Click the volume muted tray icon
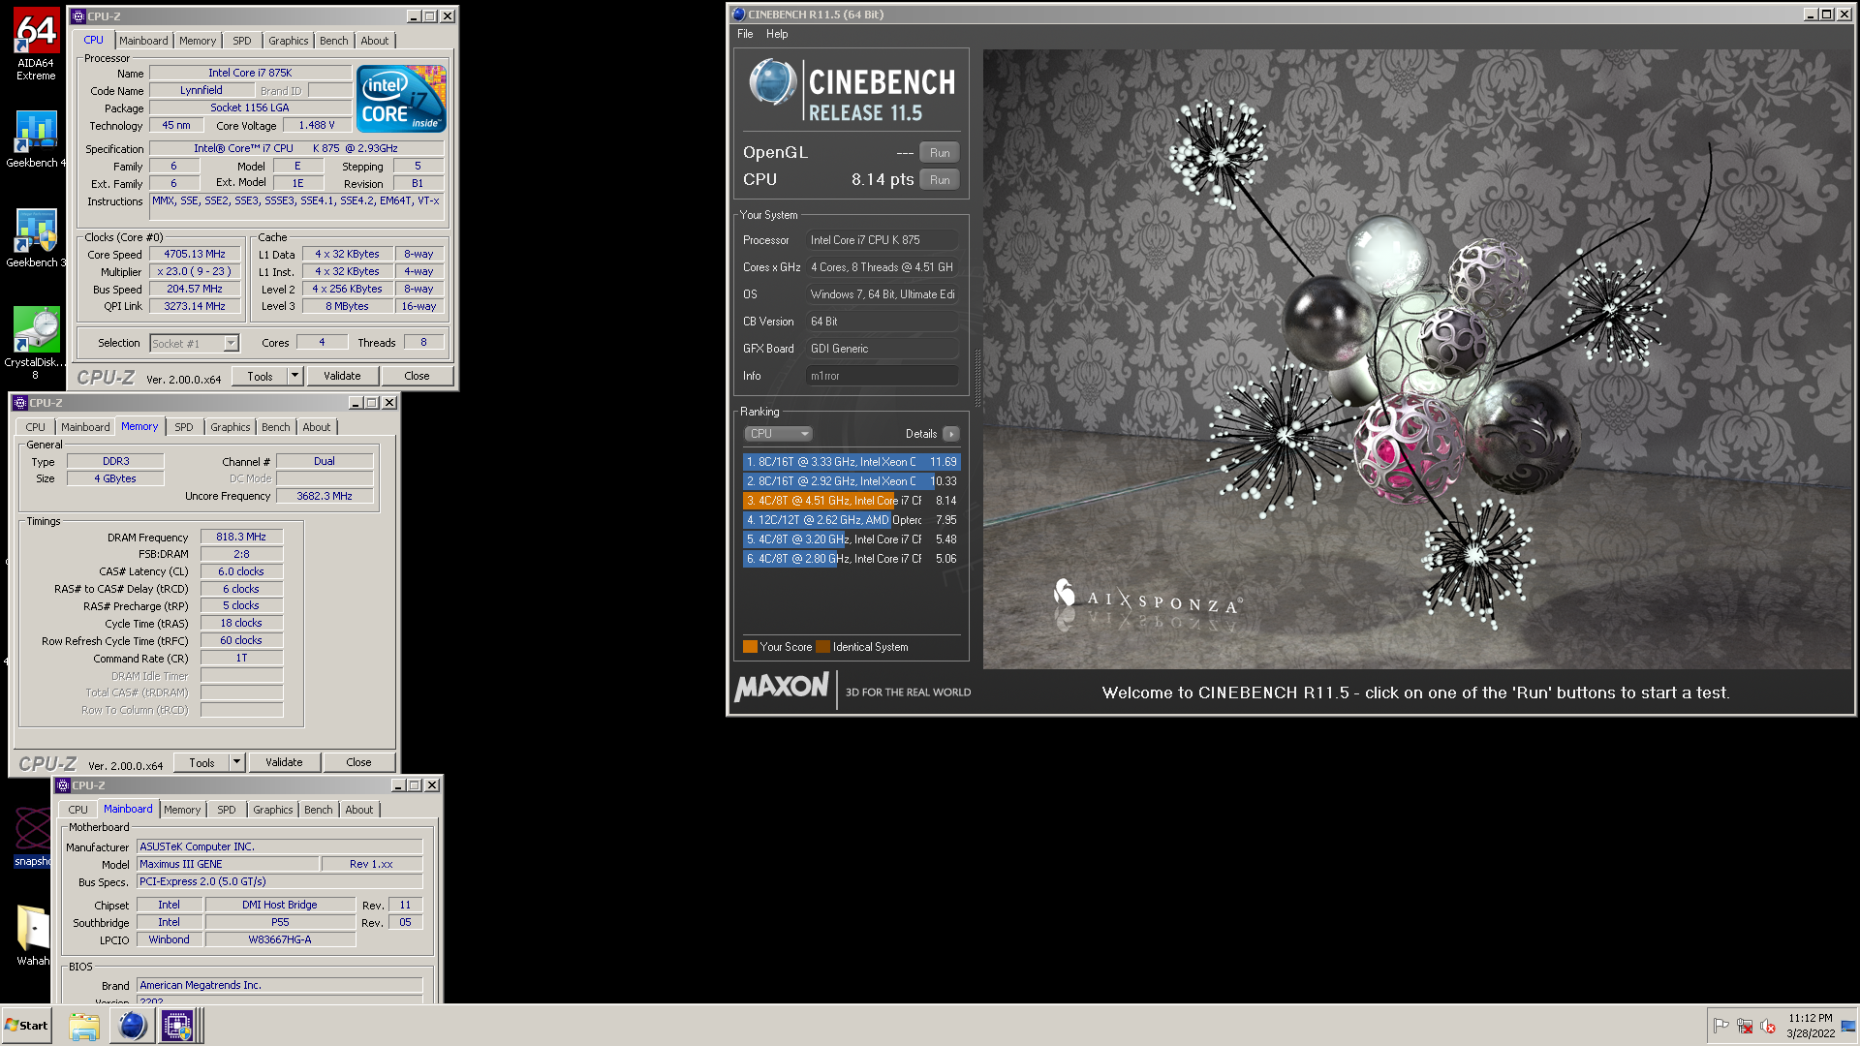1860x1046 pixels. 1768,1026
